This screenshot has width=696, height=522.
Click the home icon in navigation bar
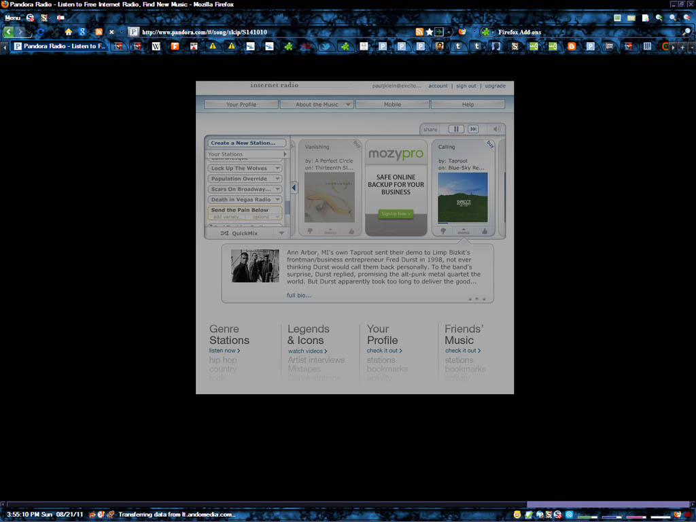[69, 32]
